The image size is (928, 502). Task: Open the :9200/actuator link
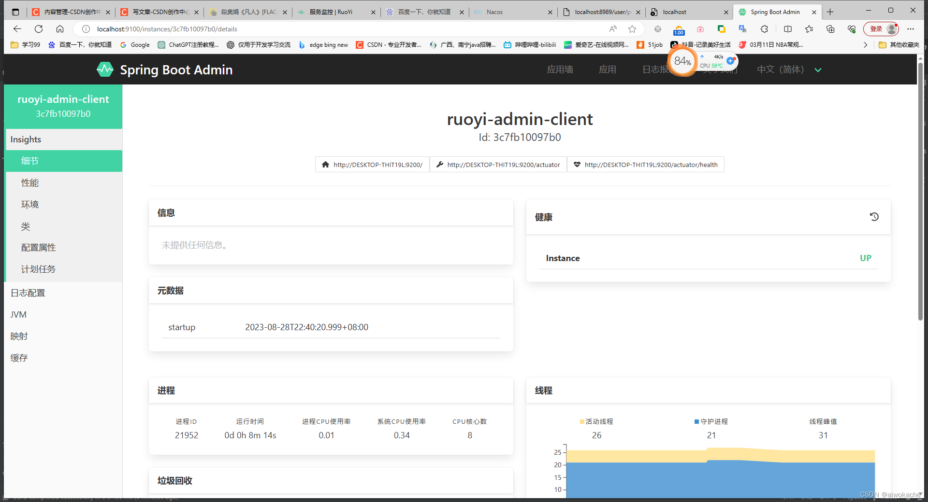point(498,165)
